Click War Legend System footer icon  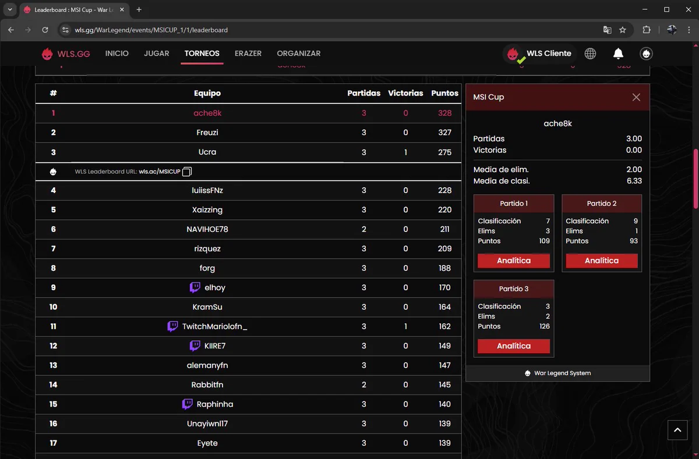[528, 373]
